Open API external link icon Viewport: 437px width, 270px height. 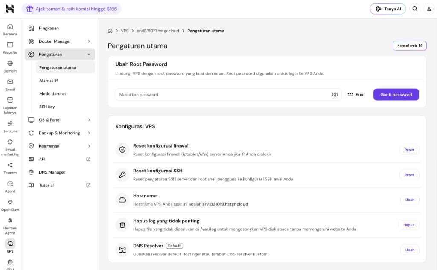click(x=88, y=159)
